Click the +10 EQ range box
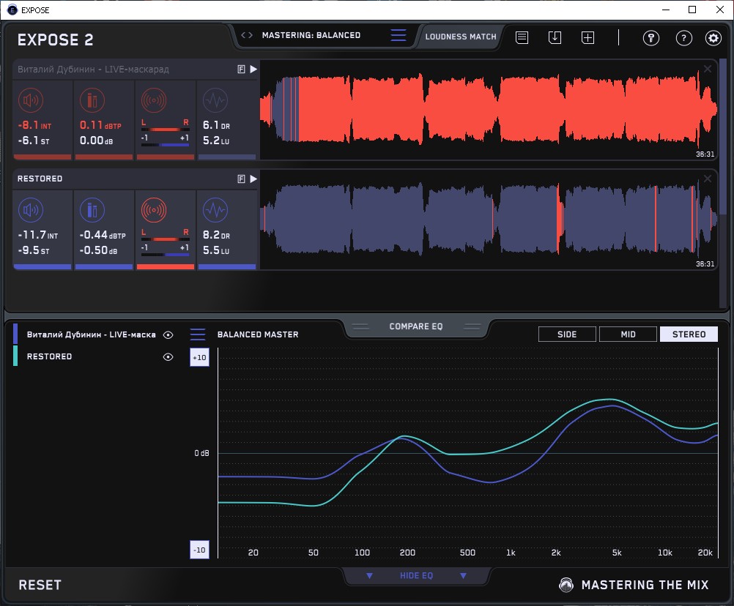The image size is (734, 606). click(199, 357)
